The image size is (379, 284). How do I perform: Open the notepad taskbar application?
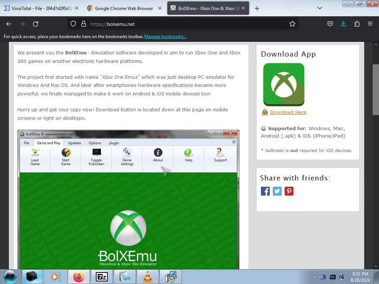124,277
